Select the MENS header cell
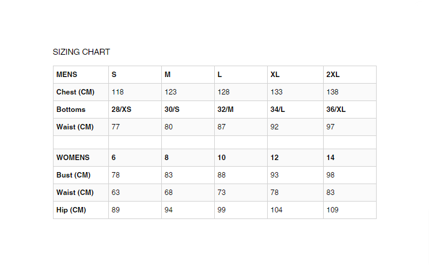429x275 pixels. click(x=67, y=75)
